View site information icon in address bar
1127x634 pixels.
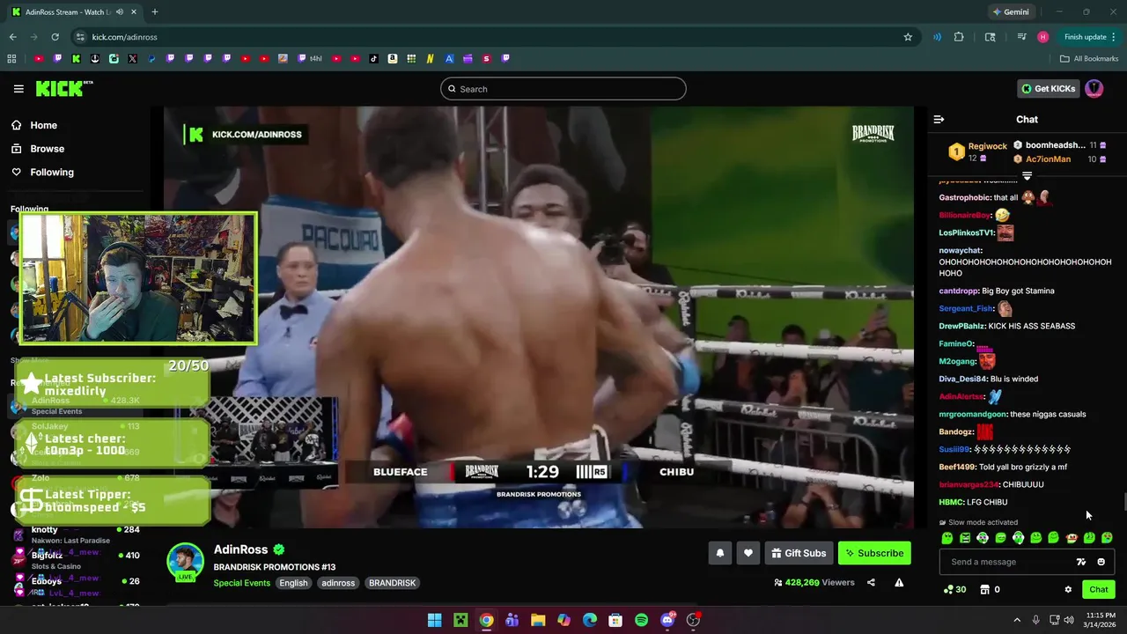80,37
